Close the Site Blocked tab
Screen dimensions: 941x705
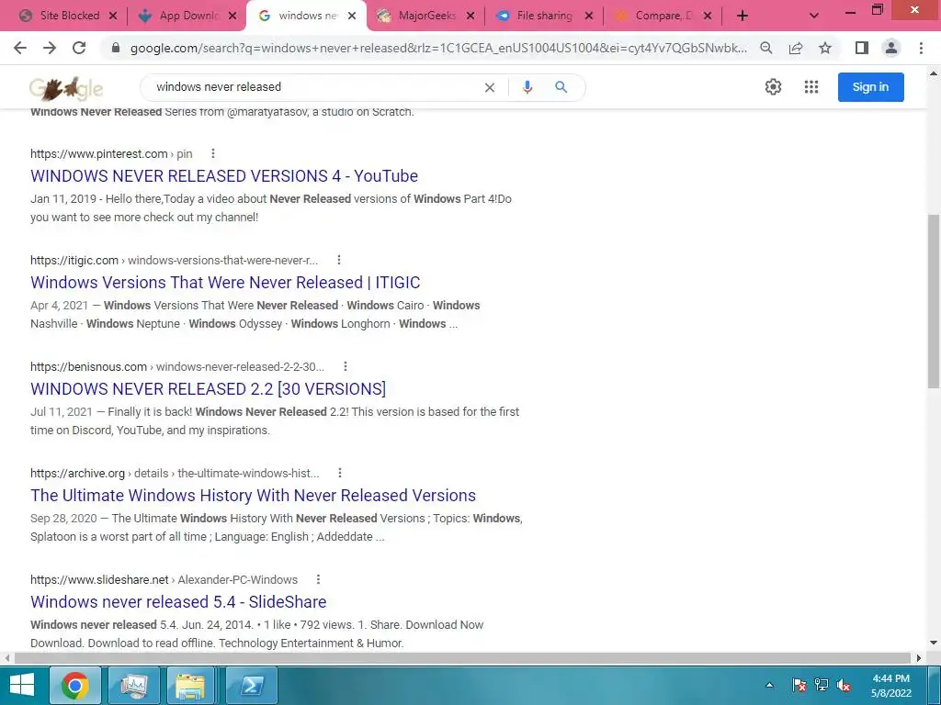click(113, 17)
